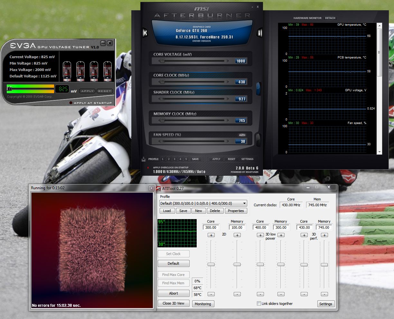This screenshot has height=319, width=394.
Task: Select Afterburner profile slot 1
Action: [x=163, y=159]
